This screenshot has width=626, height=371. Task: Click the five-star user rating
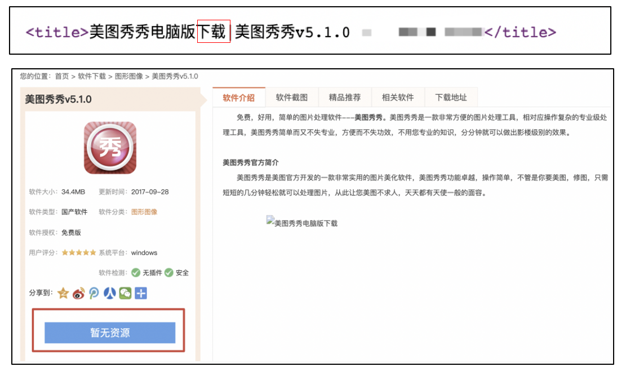point(79,253)
